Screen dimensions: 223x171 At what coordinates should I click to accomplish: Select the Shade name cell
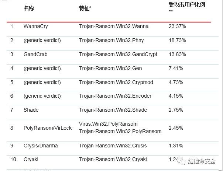click(31, 110)
